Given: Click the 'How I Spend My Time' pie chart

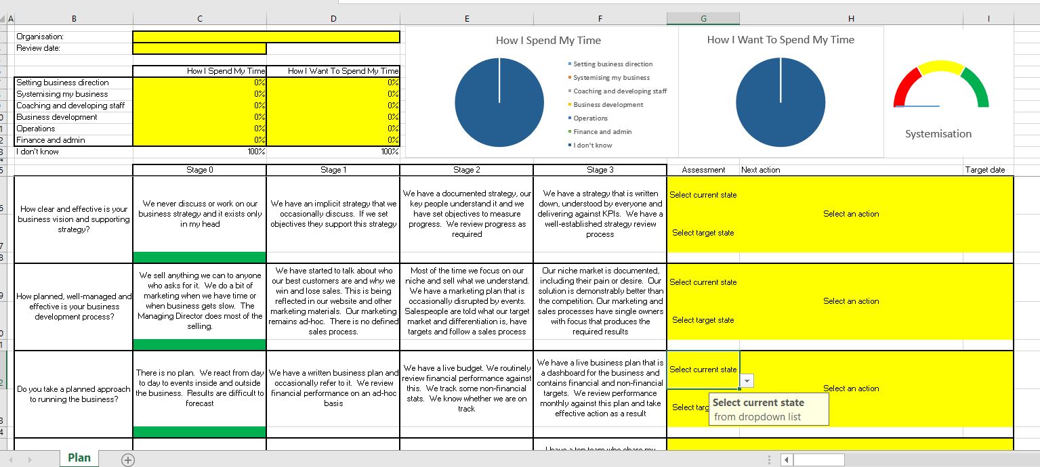Looking at the screenshot, I should pos(499,103).
